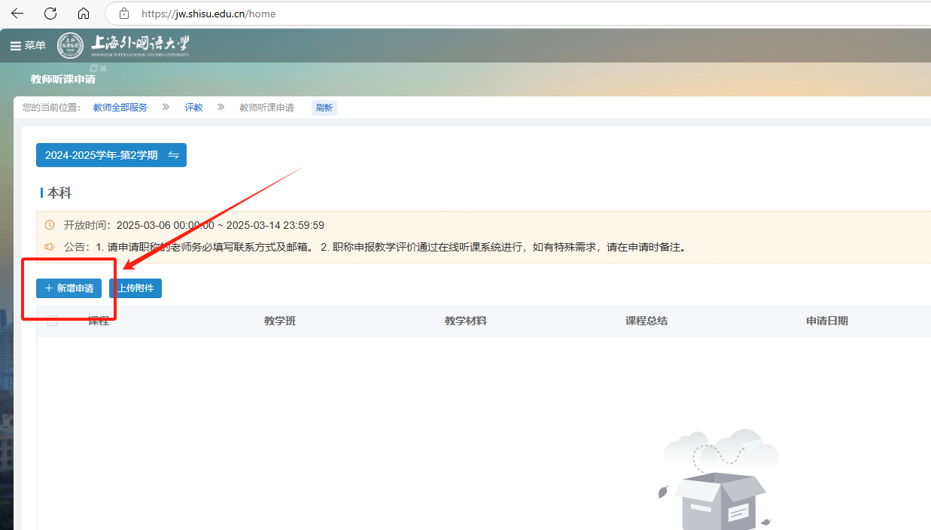The image size is (931, 530).
Task: Toggle the select-all checkbox in table header
Action: tap(53, 321)
